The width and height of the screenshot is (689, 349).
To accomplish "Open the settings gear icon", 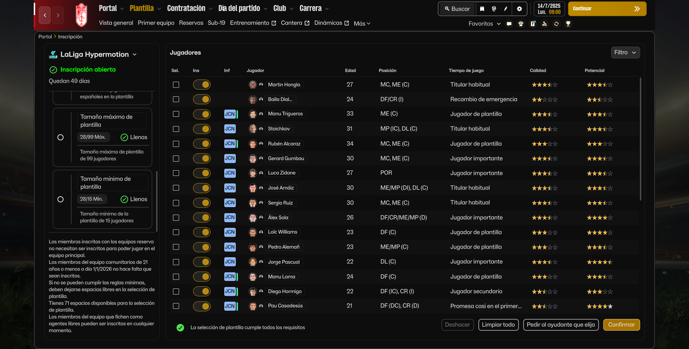I will tap(519, 9).
